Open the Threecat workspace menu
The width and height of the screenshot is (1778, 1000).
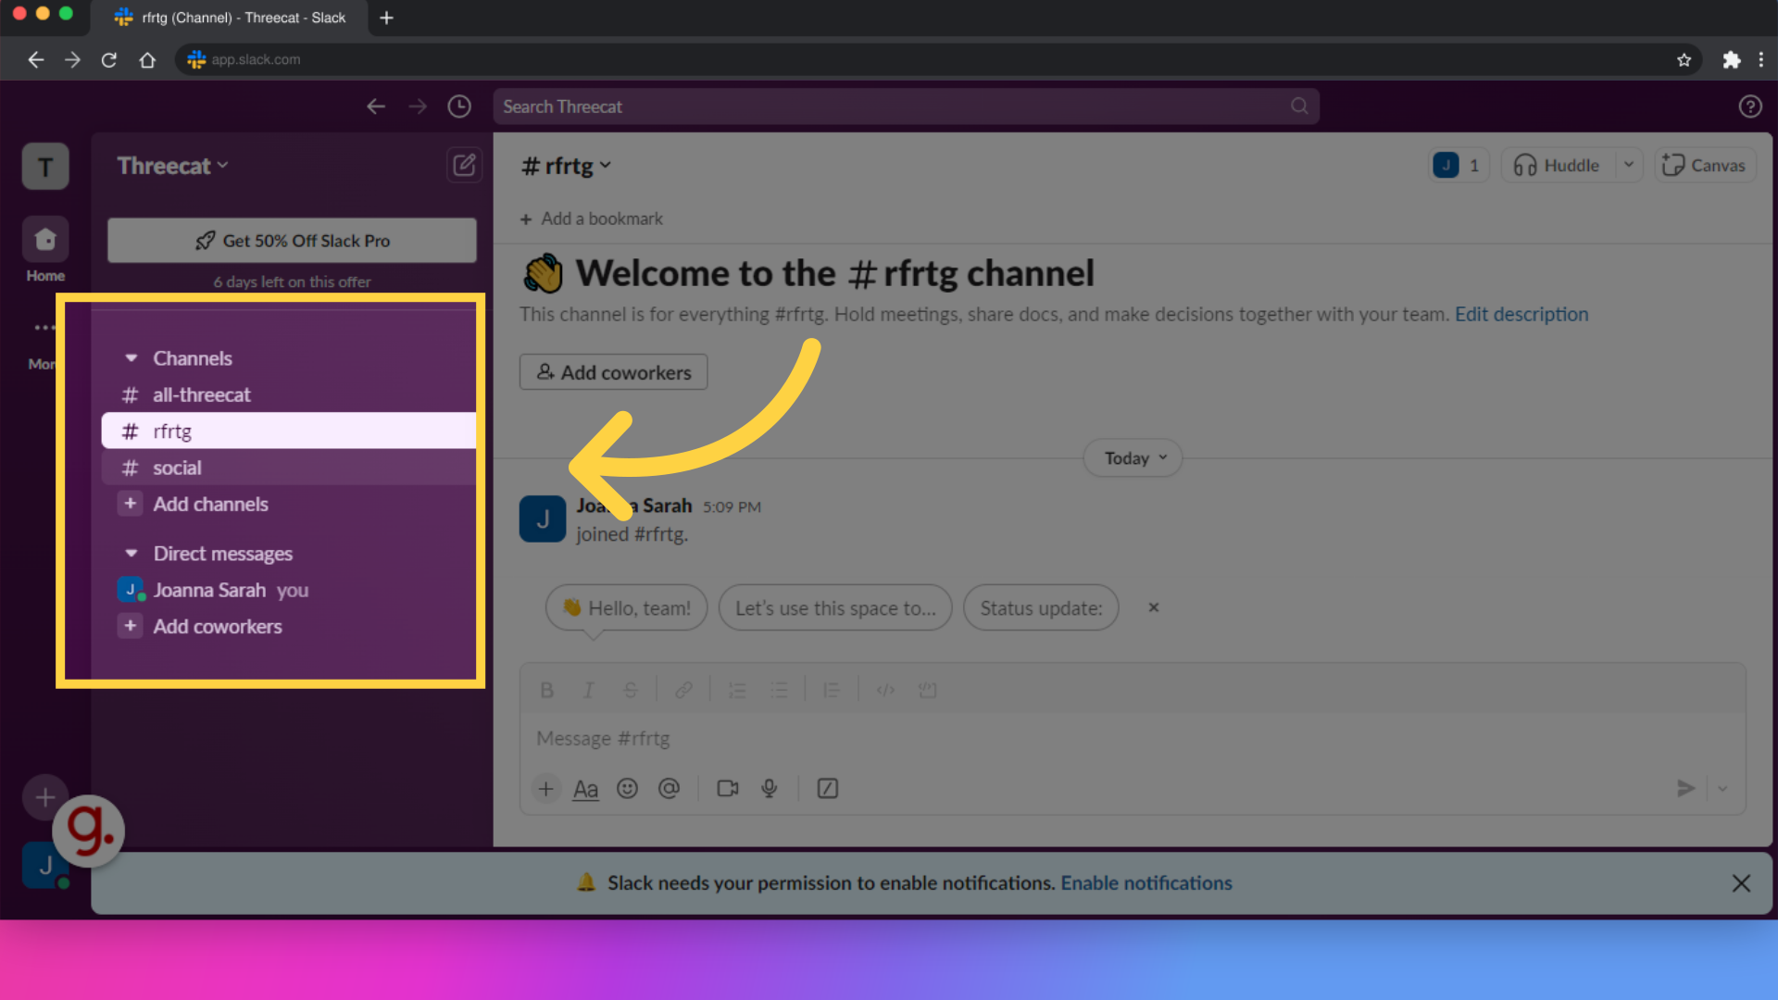(x=172, y=166)
